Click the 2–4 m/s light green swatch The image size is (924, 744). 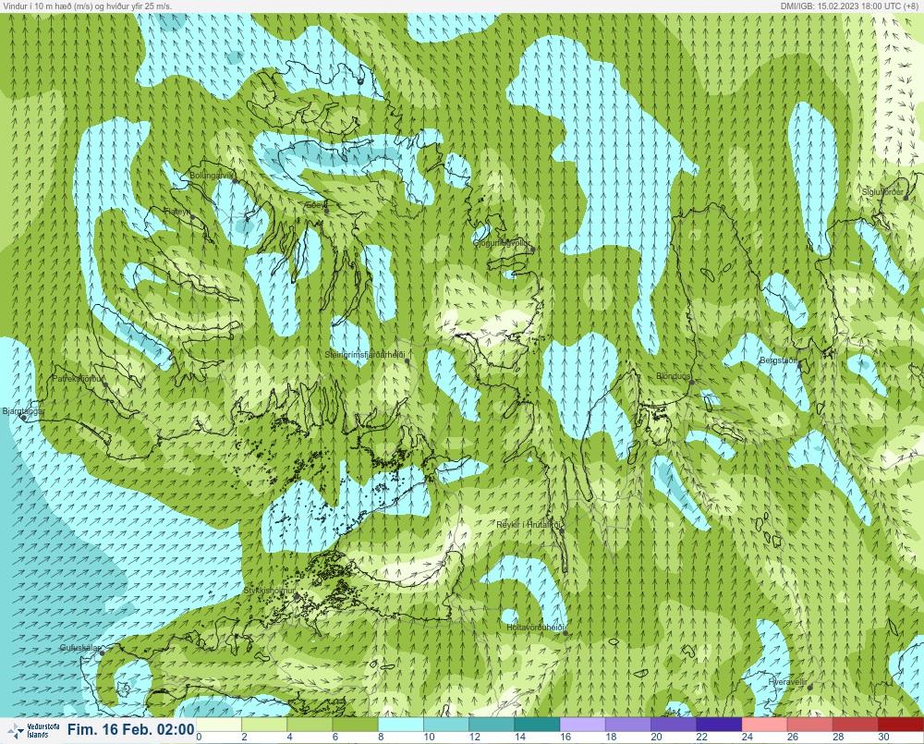click(264, 724)
